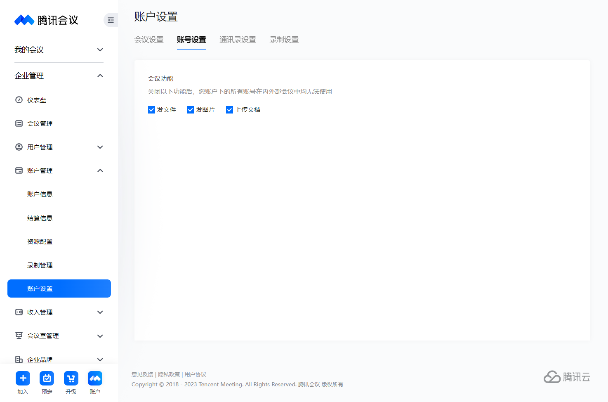The image size is (608, 402).
Task: Collapse the 账户管理 submenu chevron
Action: [x=100, y=170]
